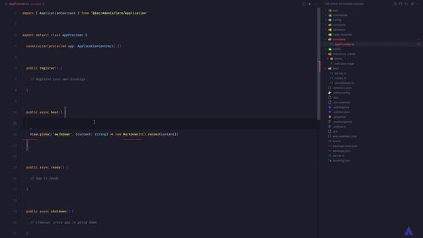Open the .prettierignore file

pyautogui.click(x=342, y=122)
